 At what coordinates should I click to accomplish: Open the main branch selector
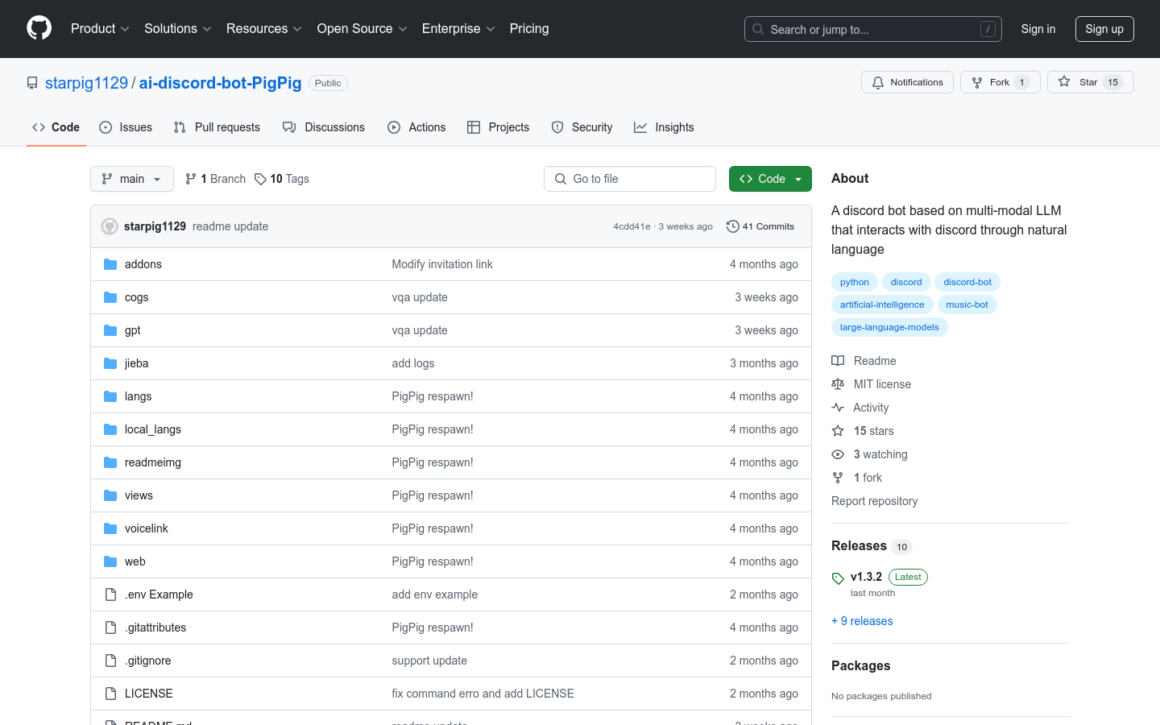(x=132, y=179)
